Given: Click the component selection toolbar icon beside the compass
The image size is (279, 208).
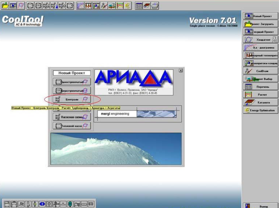Looking at the screenshot, I should pos(112,6).
